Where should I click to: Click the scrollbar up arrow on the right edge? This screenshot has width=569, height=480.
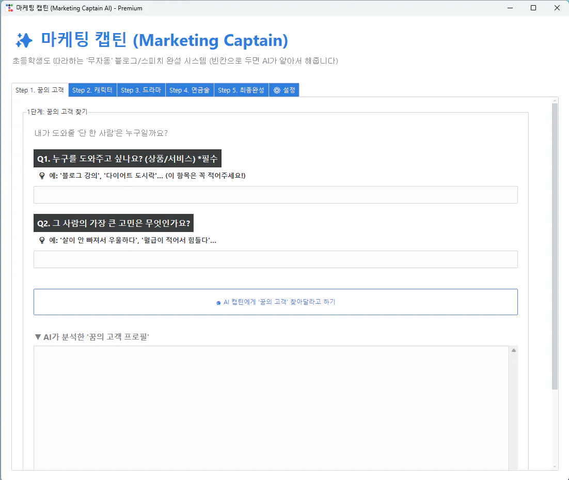pos(554,101)
